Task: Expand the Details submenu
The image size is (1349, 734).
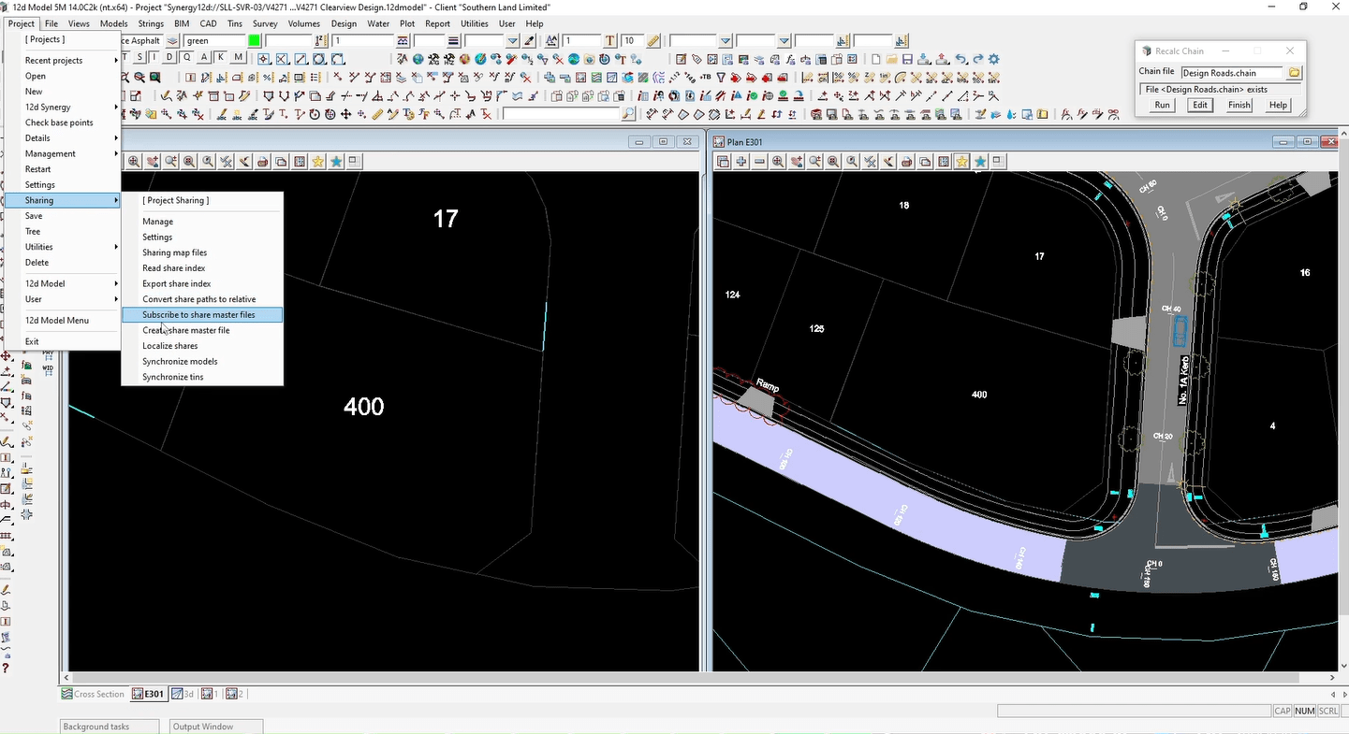Action: [x=63, y=138]
